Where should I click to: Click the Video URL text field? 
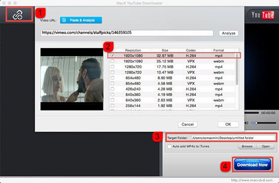point(127,33)
